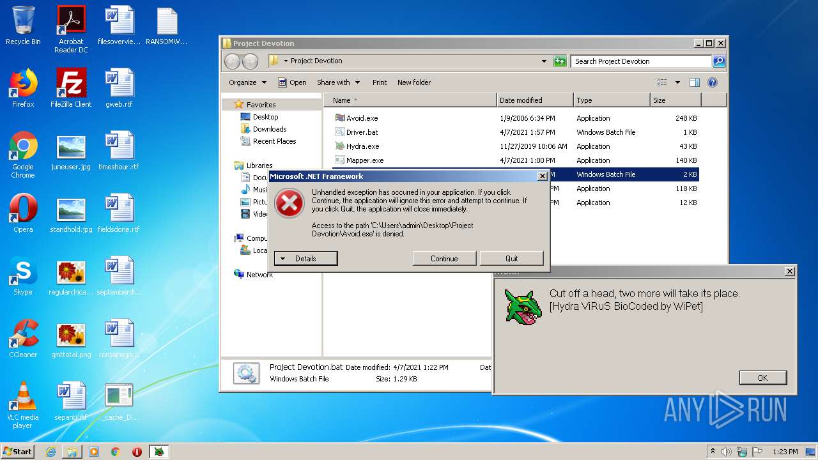The image size is (818, 460).
Task: Launch FileZilla Client shortcut
Action: 71,88
